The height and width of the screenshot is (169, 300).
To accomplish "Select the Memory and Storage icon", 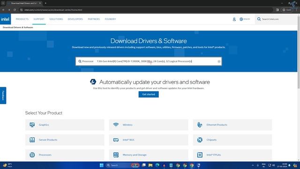I will pos(116,155).
